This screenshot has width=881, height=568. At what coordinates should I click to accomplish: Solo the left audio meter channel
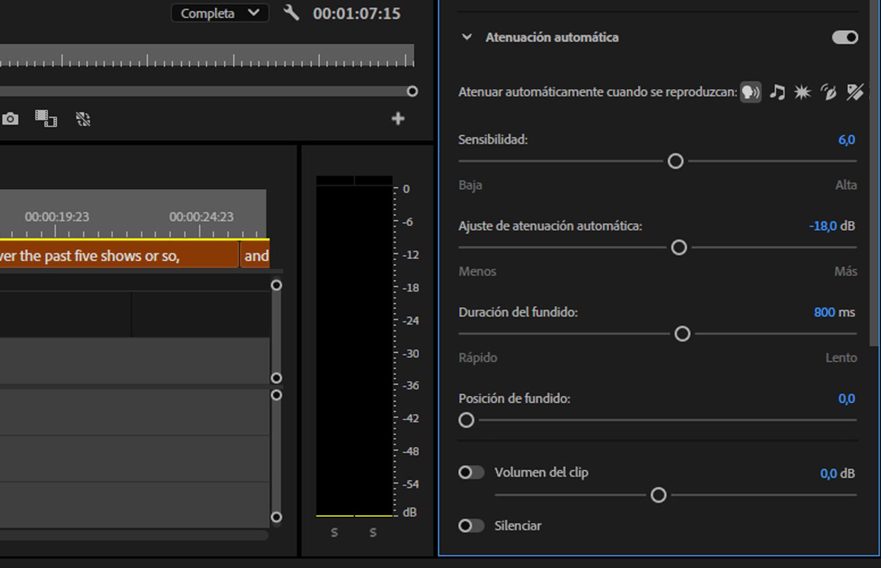coord(334,532)
